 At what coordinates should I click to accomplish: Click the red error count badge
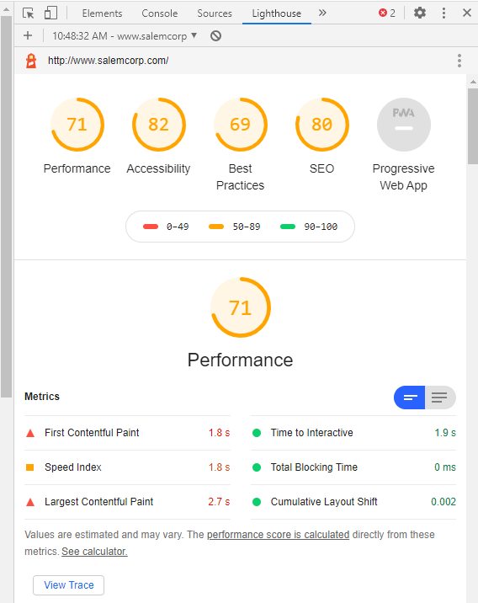point(387,13)
